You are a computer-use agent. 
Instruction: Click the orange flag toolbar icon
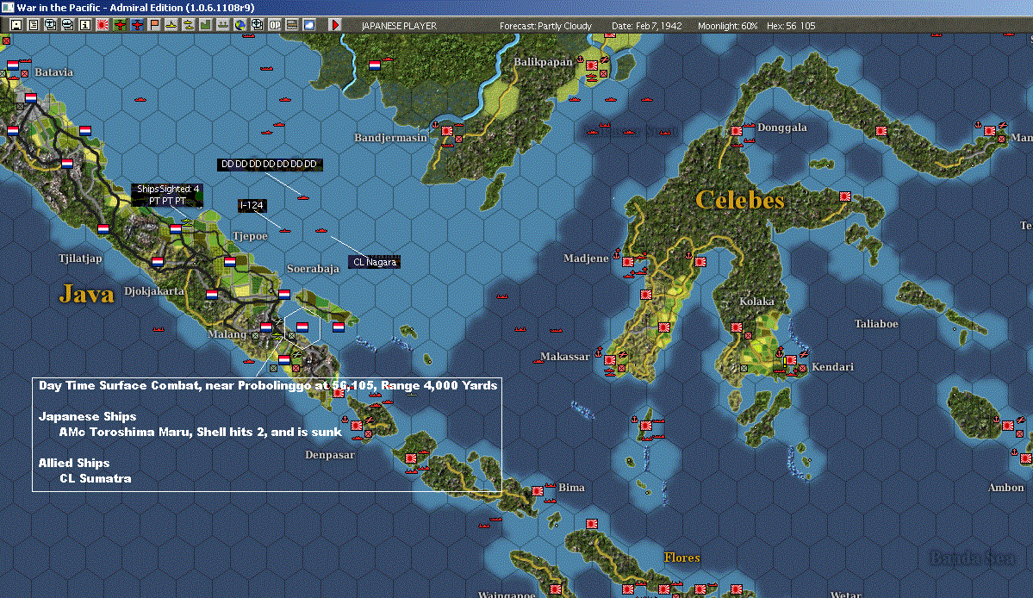point(153,25)
